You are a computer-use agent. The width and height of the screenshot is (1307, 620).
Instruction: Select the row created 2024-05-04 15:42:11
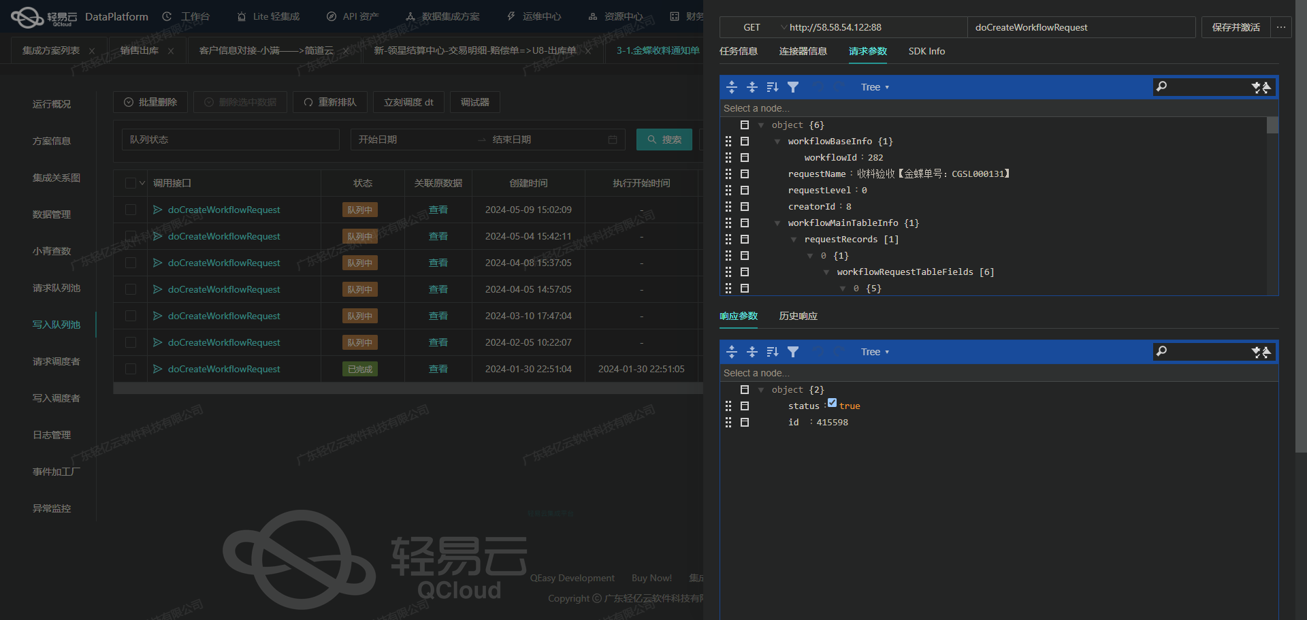click(131, 236)
